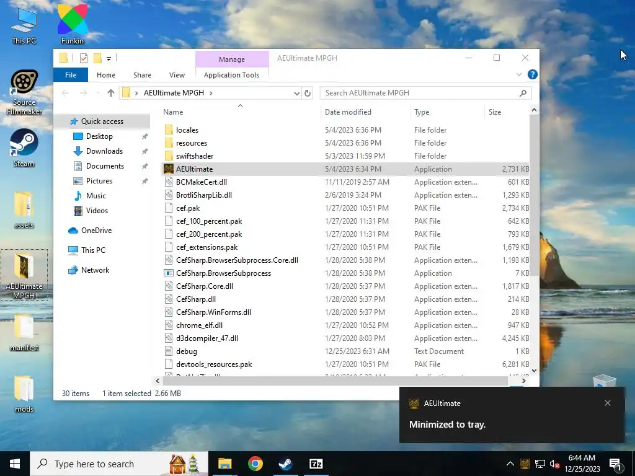Open the notification center icon

616,464
